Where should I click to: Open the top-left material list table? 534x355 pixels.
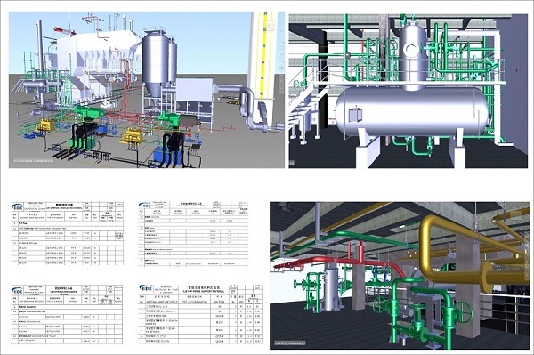click(68, 233)
